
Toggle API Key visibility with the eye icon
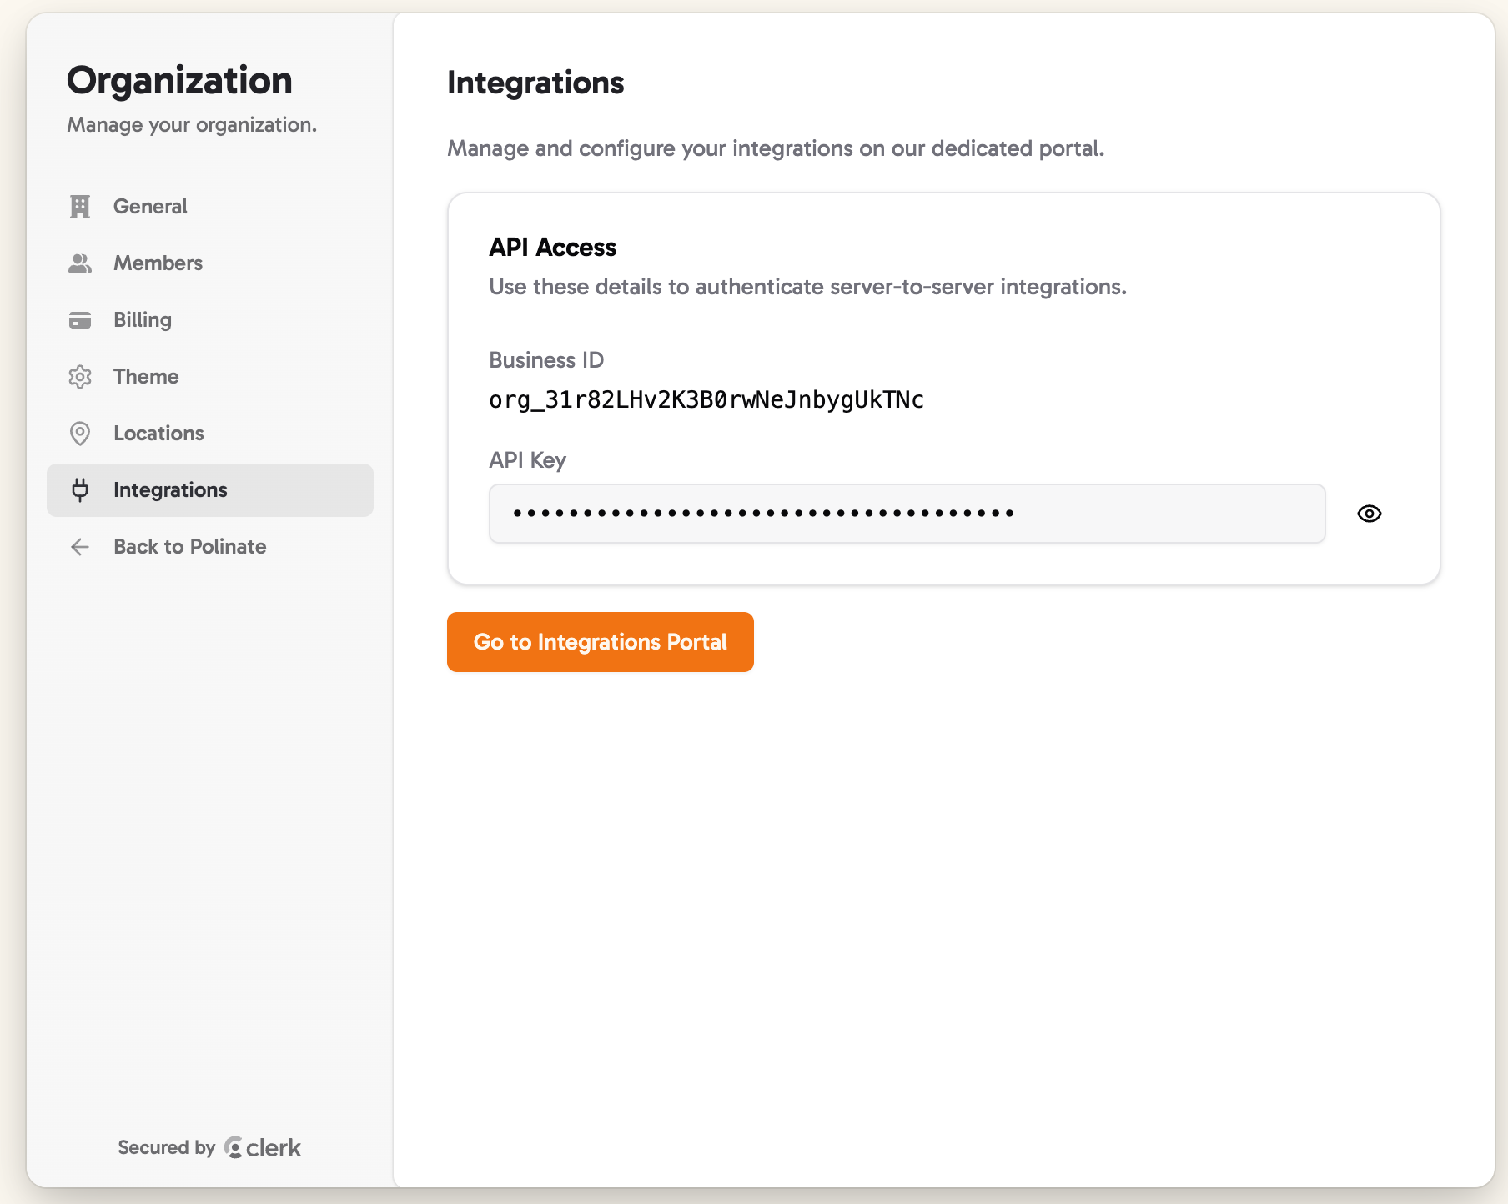tap(1370, 514)
